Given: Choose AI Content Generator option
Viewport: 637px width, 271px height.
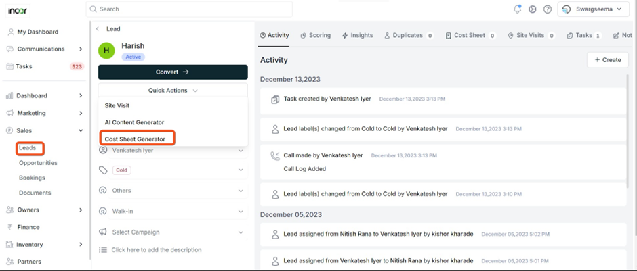Looking at the screenshot, I should pos(134,122).
